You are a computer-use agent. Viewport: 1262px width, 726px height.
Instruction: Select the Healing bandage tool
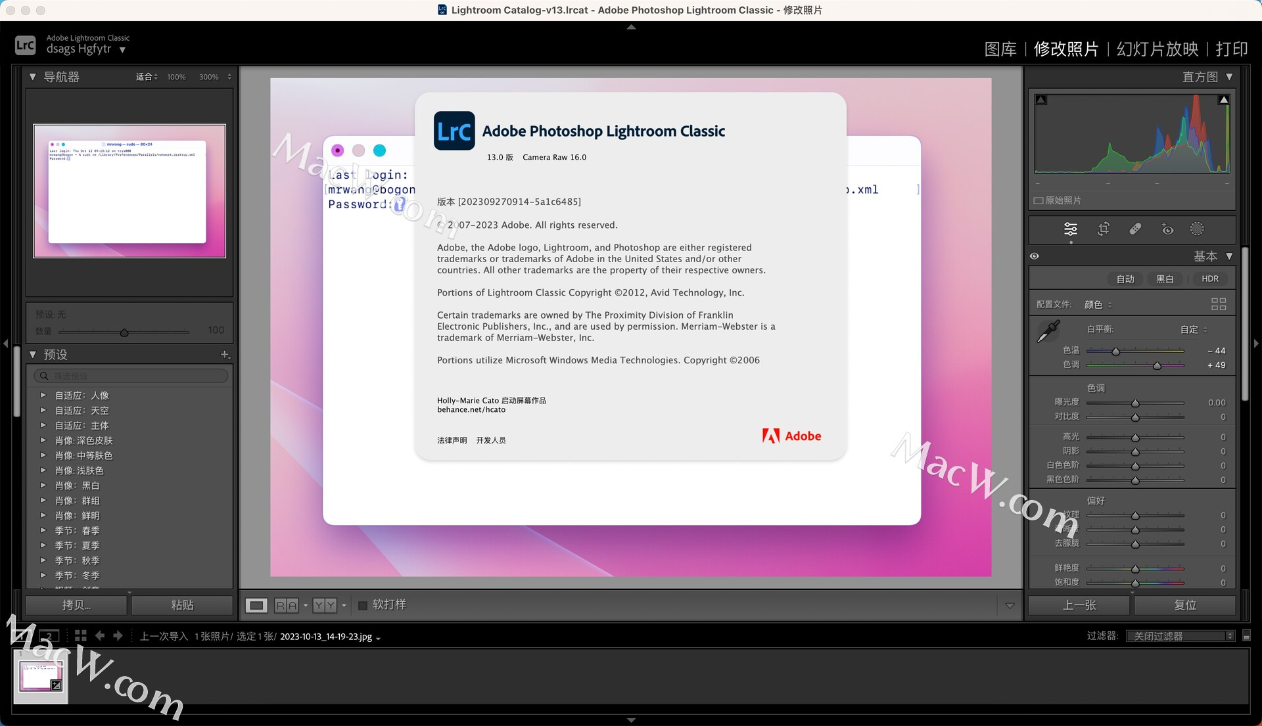click(x=1135, y=229)
